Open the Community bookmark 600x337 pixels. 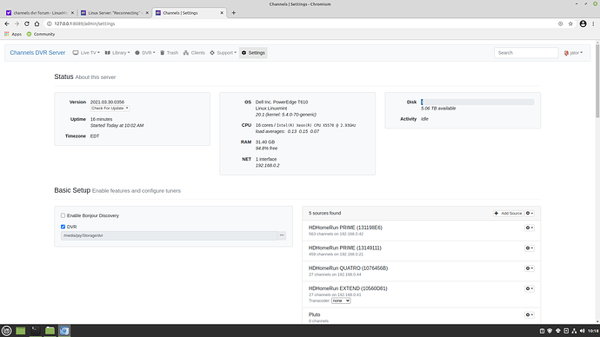[41, 34]
